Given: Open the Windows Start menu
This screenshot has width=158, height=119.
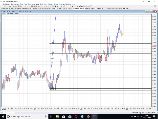Looking at the screenshot, I should coord(3,116).
